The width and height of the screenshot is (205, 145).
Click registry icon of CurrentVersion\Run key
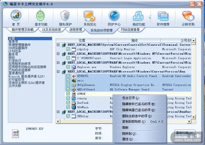point(64,72)
